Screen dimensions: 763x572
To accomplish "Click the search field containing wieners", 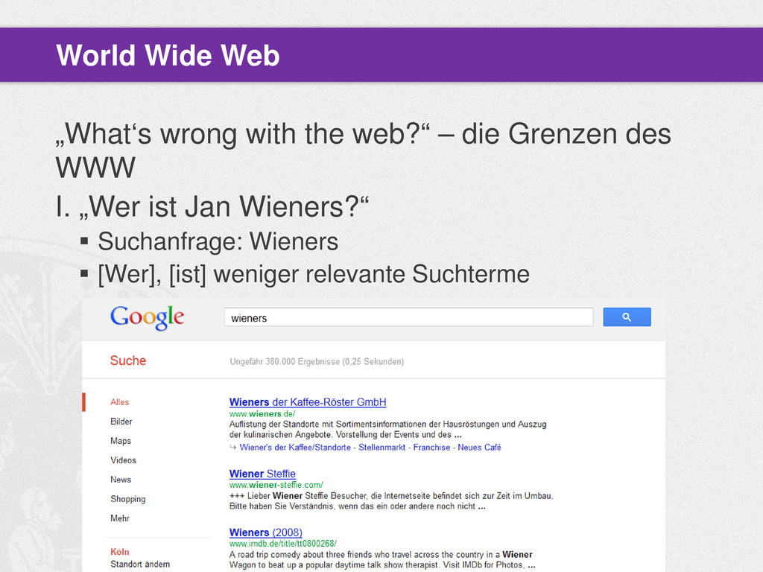I will [409, 317].
